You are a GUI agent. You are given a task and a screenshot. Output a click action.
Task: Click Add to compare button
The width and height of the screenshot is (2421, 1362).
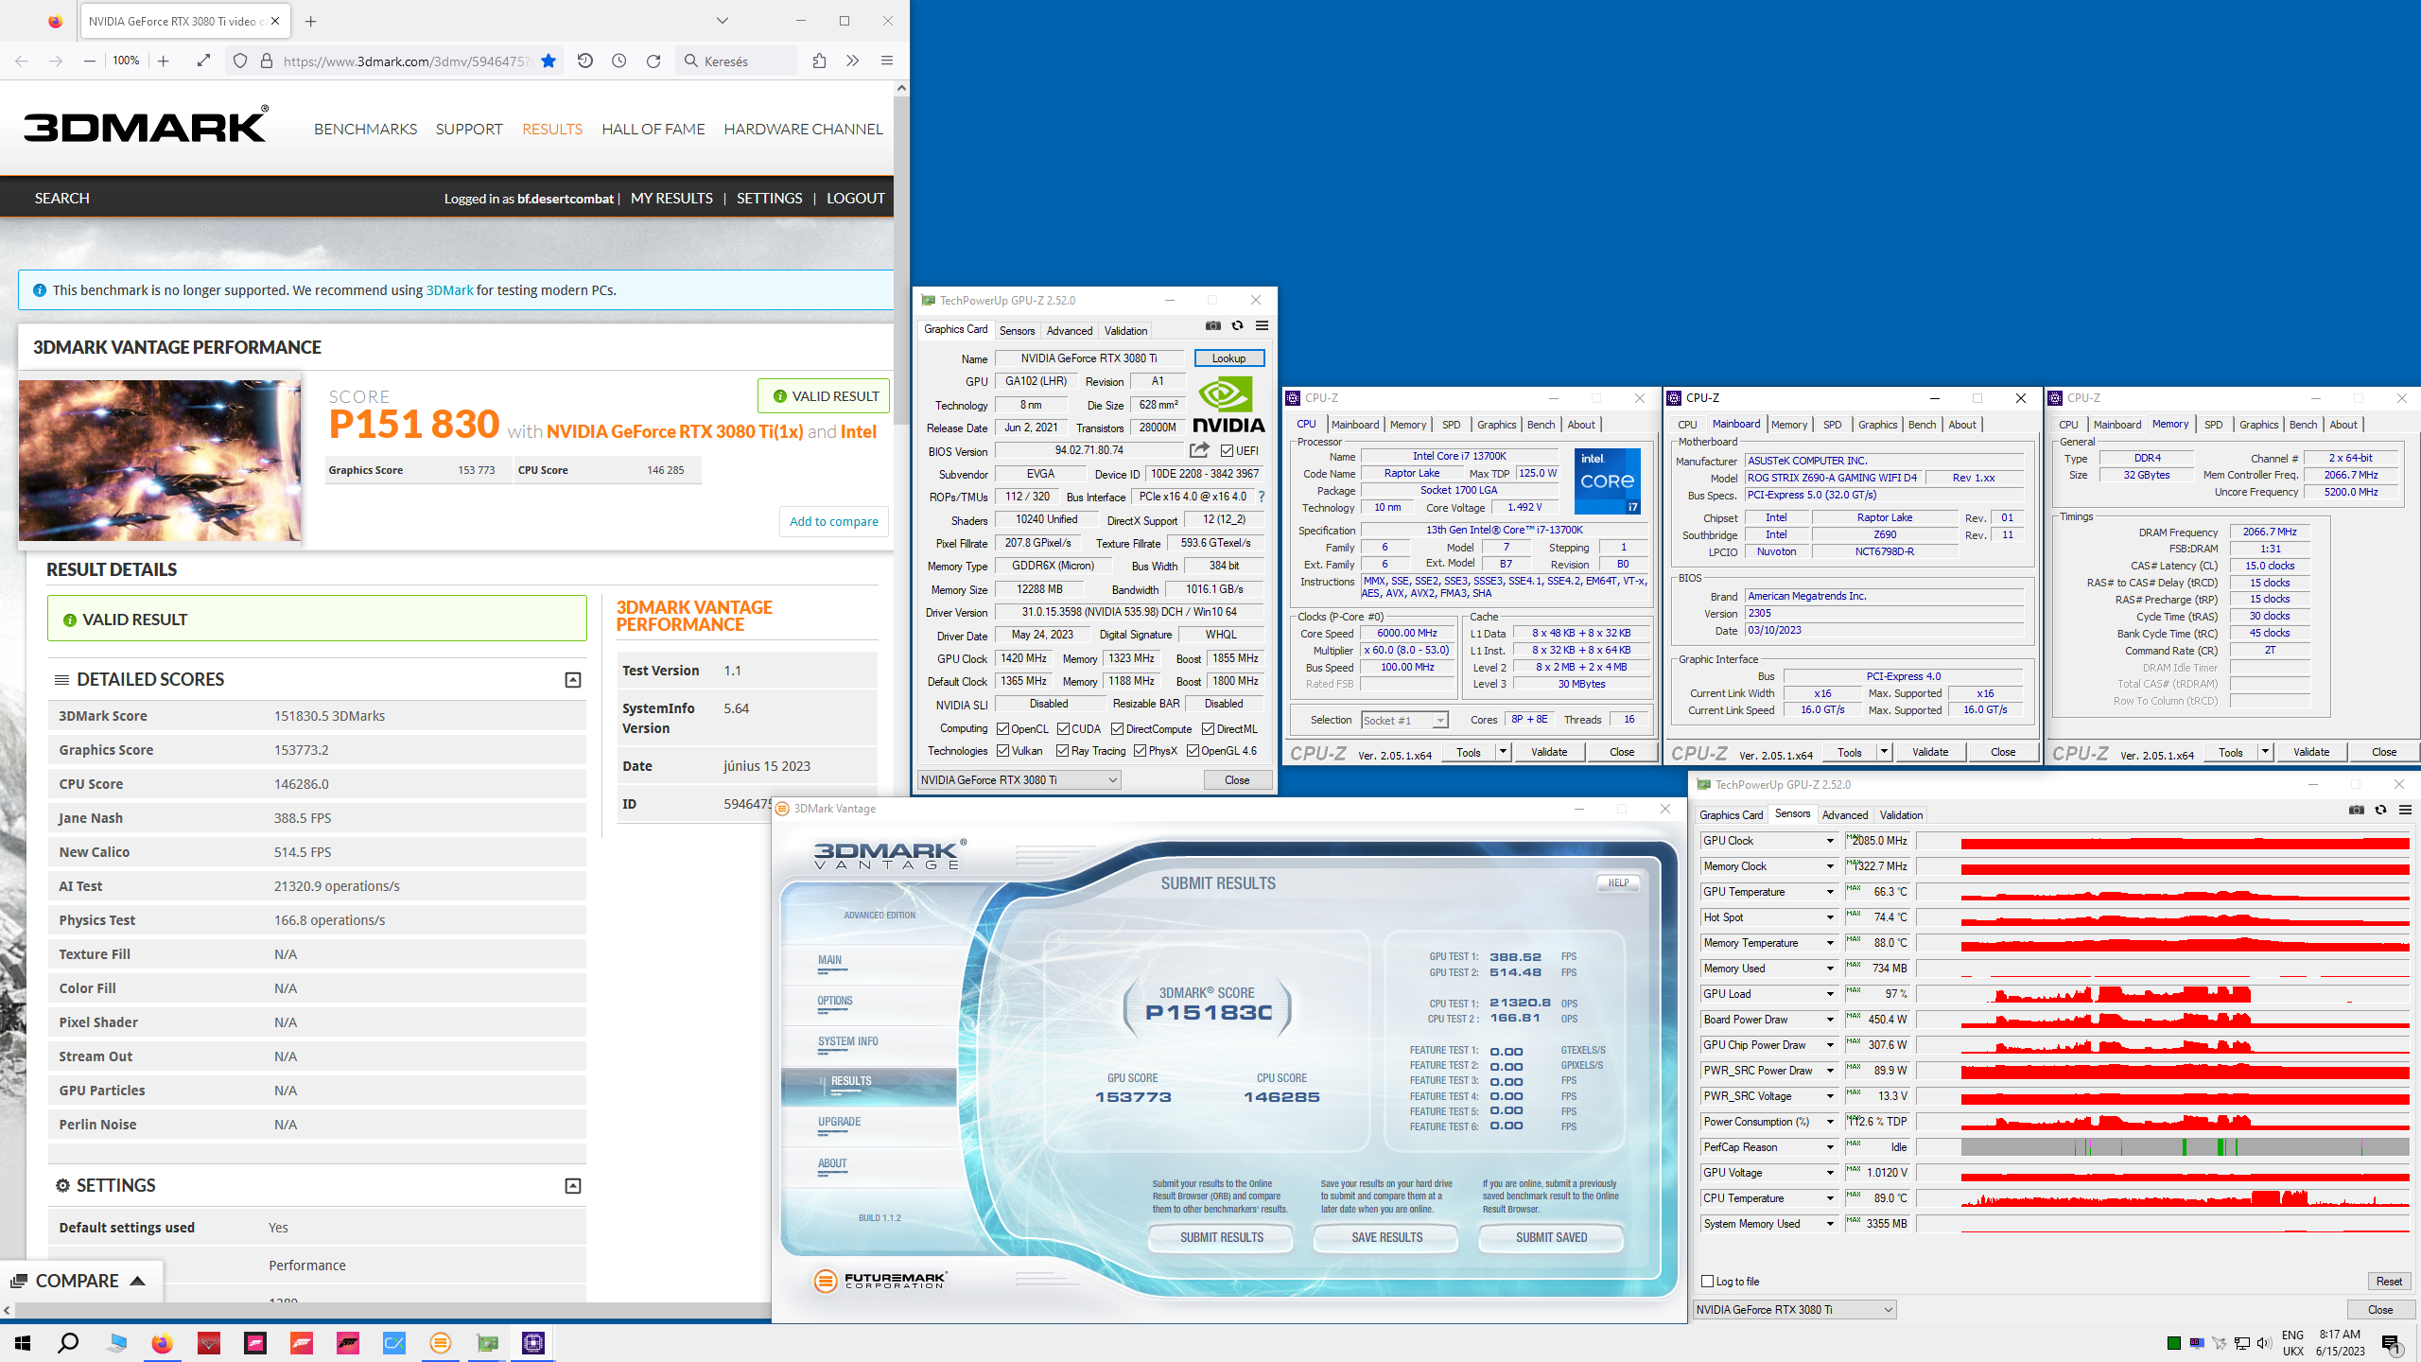pos(833,521)
